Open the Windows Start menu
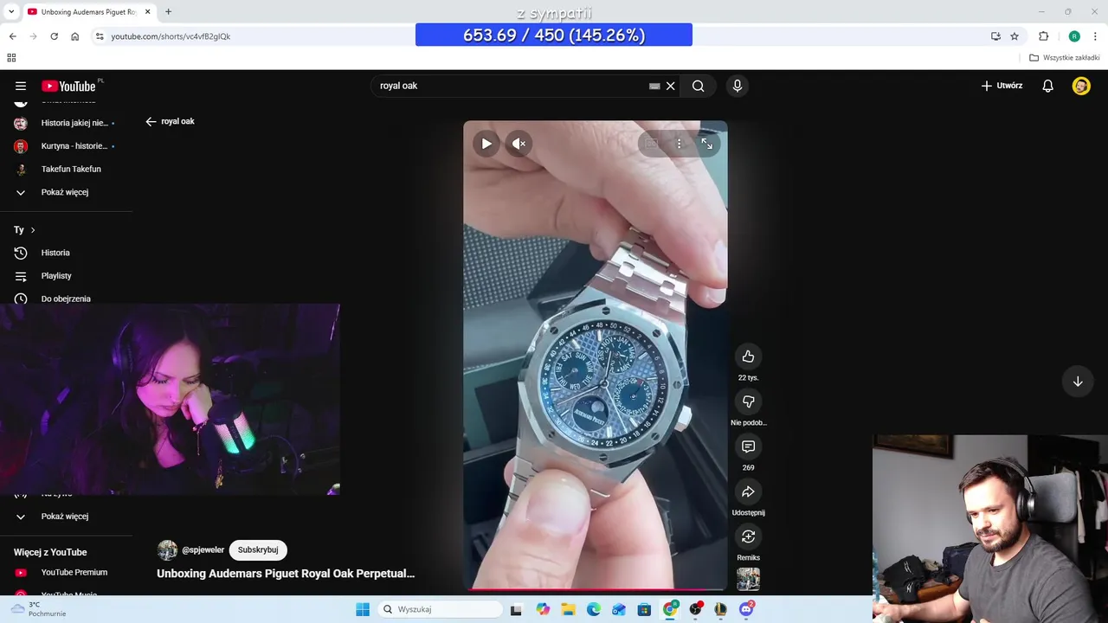Image resolution: width=1108 pixels, height=623 pixels. [363, 609]
